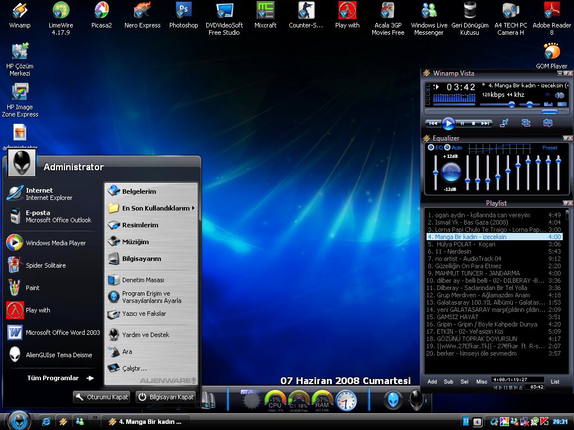Select berker - kimseyi öle sevmedim track
Viewport: 574px width, 430px height.
(494, 353)
